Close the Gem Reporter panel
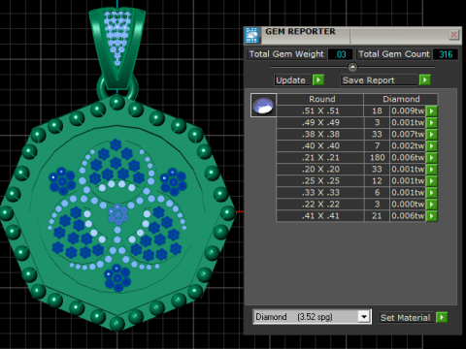 [453, 35]
